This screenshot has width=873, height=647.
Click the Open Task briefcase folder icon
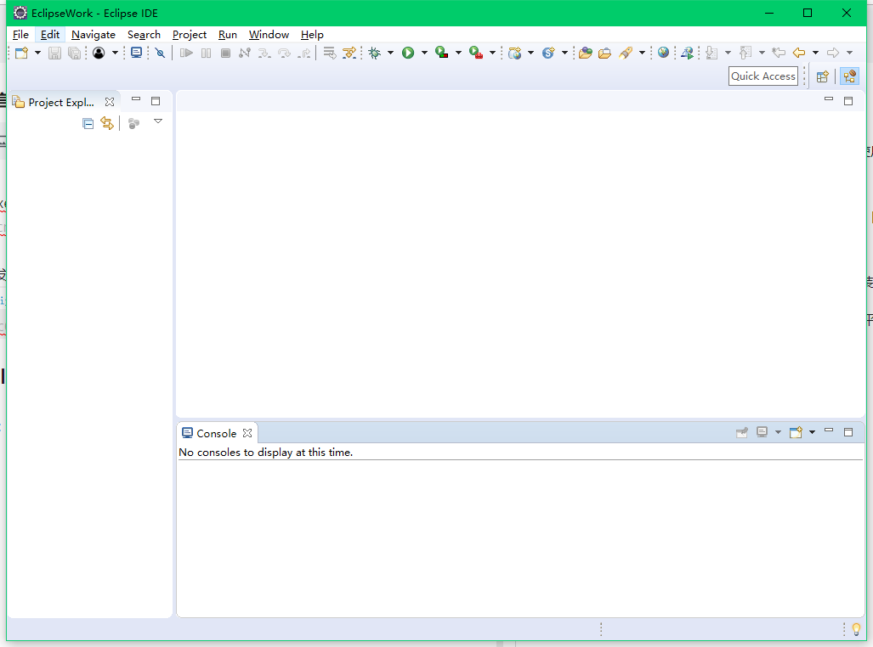(x=604, y=53)
